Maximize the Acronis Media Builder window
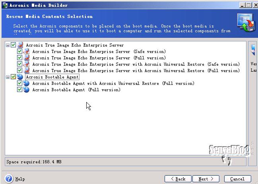This screenshot has height=184, width=258. pos(248,5)
